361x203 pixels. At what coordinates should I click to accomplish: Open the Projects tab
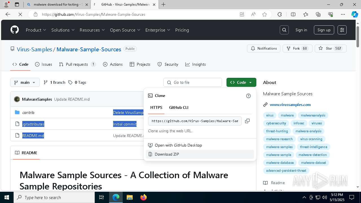(x=140, y=64)
